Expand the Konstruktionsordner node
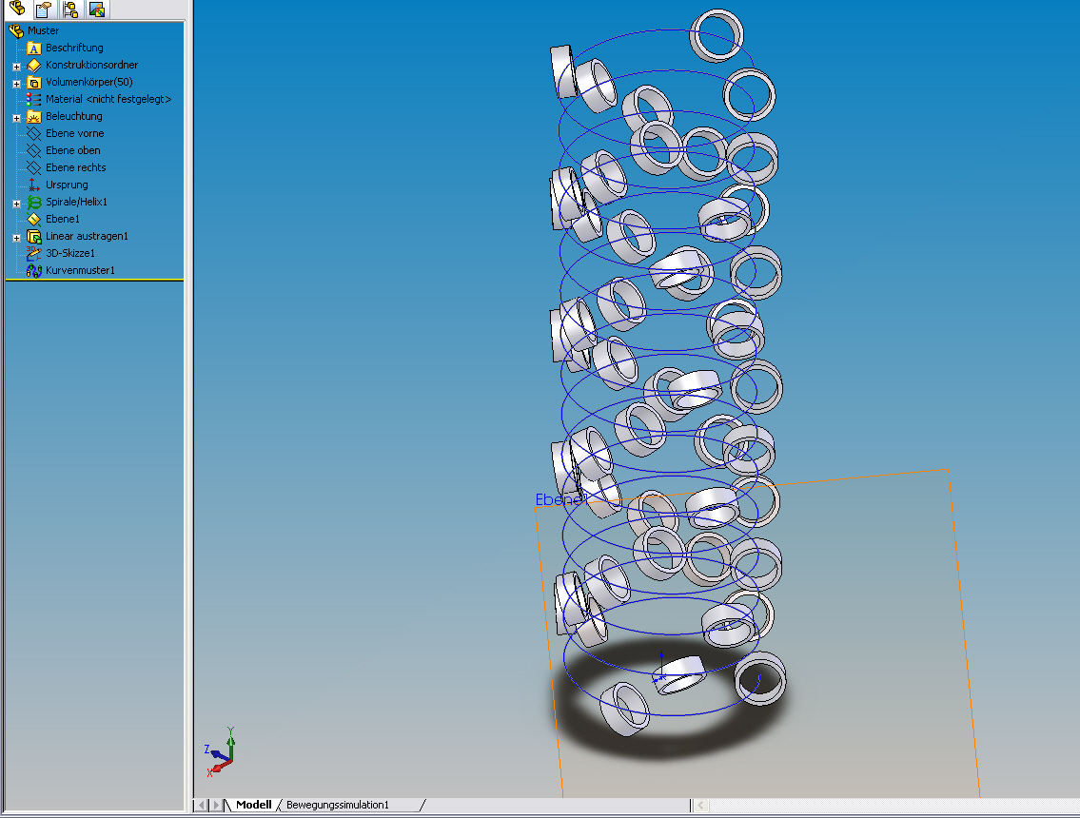Screen dimensions: 1080x818 click(x=16, y=67)
